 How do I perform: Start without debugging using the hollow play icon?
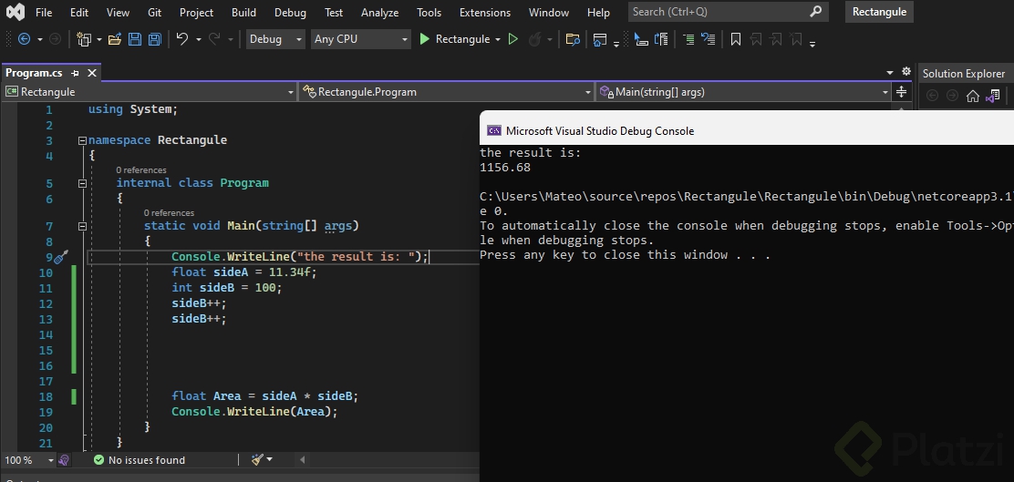[513, 39]
